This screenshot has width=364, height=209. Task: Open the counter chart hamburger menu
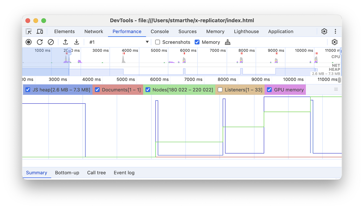[336, 89]
